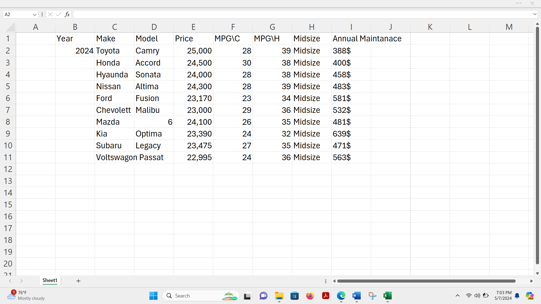Click the Voltswagon cell
The image size is (541, 304).
(114, 157)
